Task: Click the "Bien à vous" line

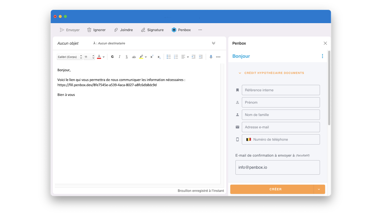Action: coord(66,95)
